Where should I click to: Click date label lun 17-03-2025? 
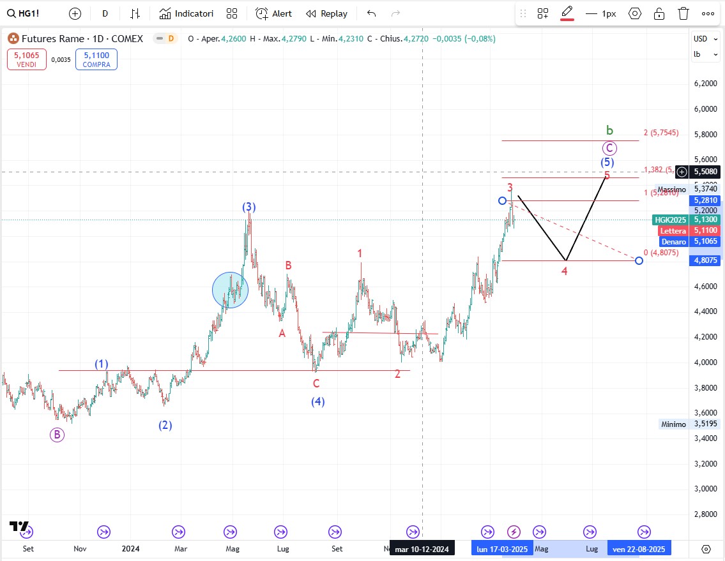point(502,549)
